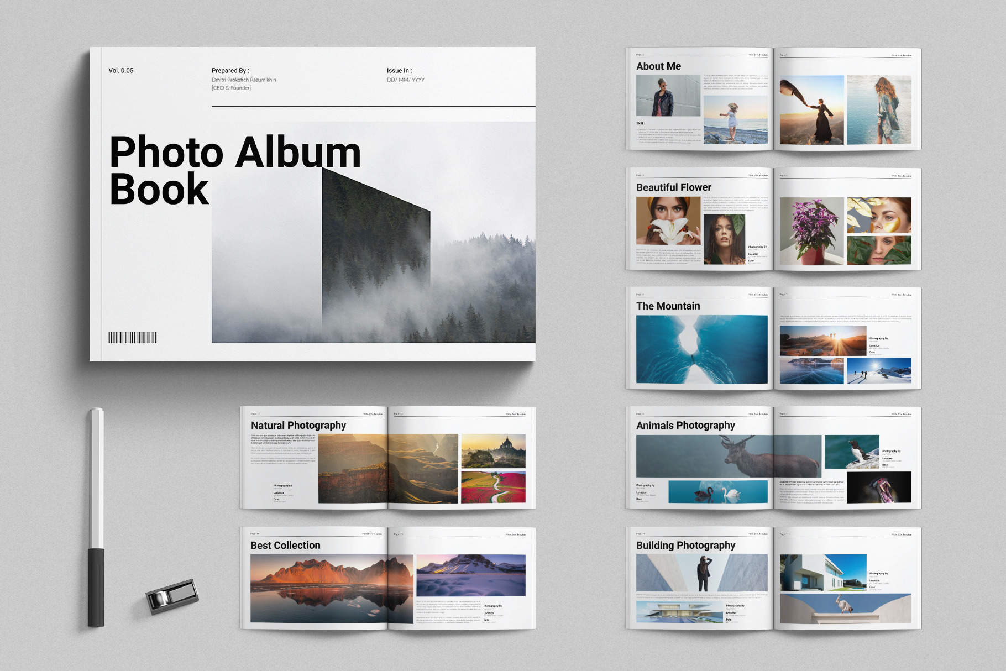The image size is (1006, 671).
Task: Click "The Mountain" page heading
Action: coord(668,306)
